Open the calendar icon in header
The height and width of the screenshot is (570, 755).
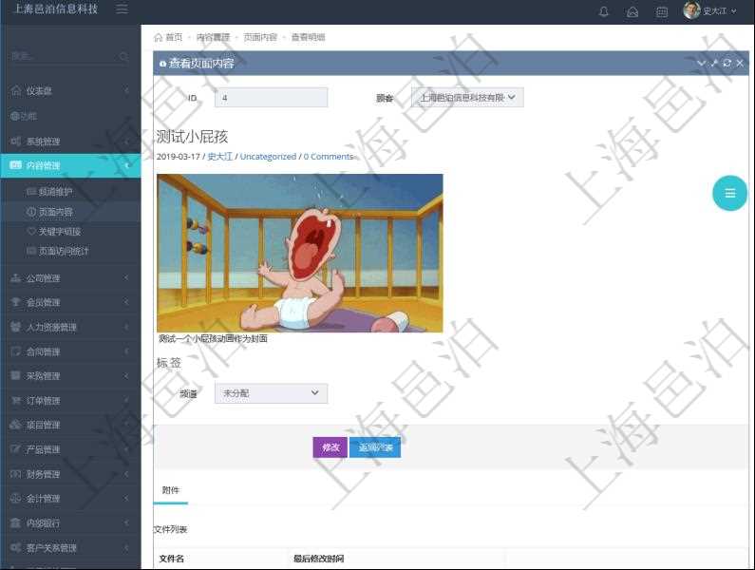[661, 11]
